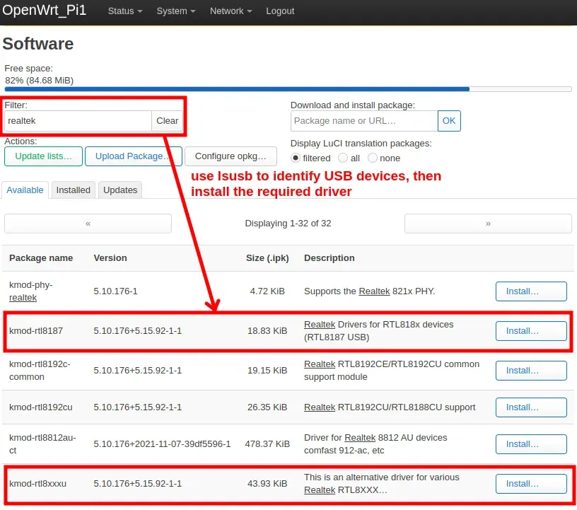Click the Logout link
577x510 pixels.
click(280, 11)
